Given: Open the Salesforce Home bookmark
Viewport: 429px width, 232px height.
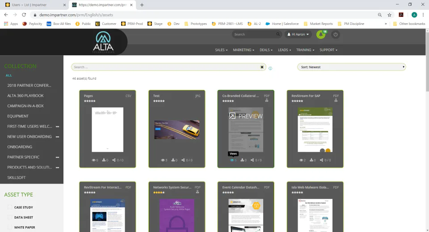Looking at the screenshot, I should (x=282, y=24).
